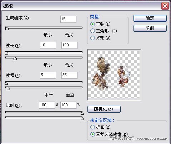This screenshot has width=171, height=144.
Task: Click the wave effect preview thumbnail
Action: pyautogui.click(x=114, y=75)
